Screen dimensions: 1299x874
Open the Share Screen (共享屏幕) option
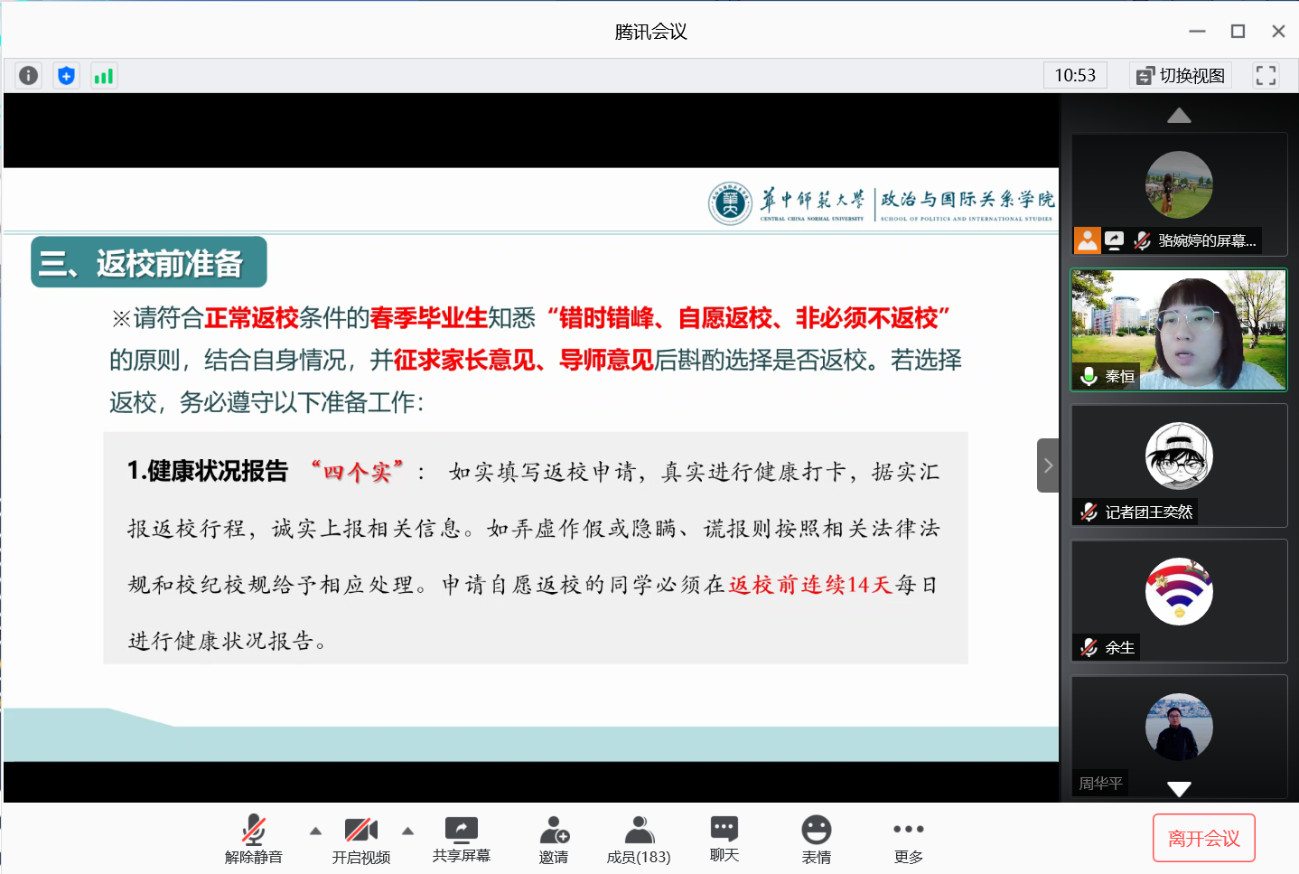[x=461, y=839]
